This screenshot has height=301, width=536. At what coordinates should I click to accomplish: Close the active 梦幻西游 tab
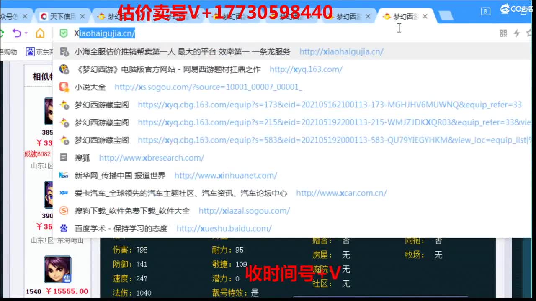[x=425, y=16]
